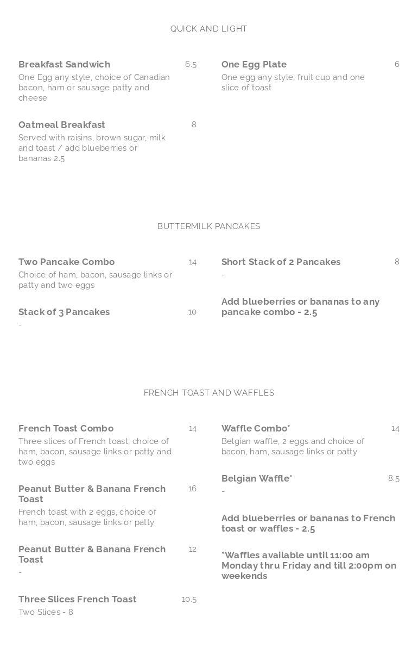Viewport: 418px width, 666px height.
Task: Click the French toast or waffles add-on note
Action: (x=308, y=523)
